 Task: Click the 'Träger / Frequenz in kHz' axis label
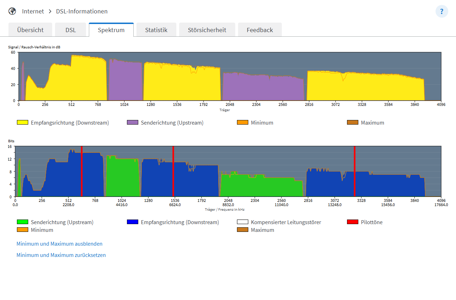click(x=225, y=209)
